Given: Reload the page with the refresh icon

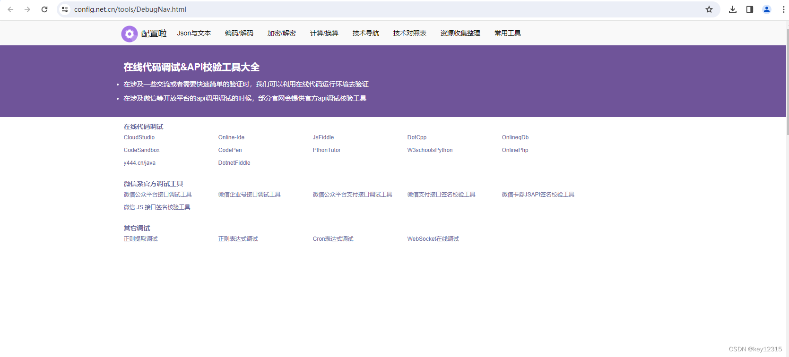Looking at the screenshot, I should point(44,9).
